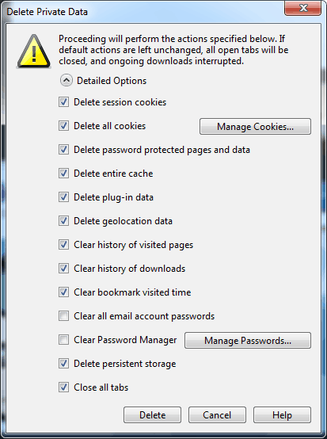
Task: Disable Clear history of visited pages
Action: pyautogui.click(x=64, y=245)
